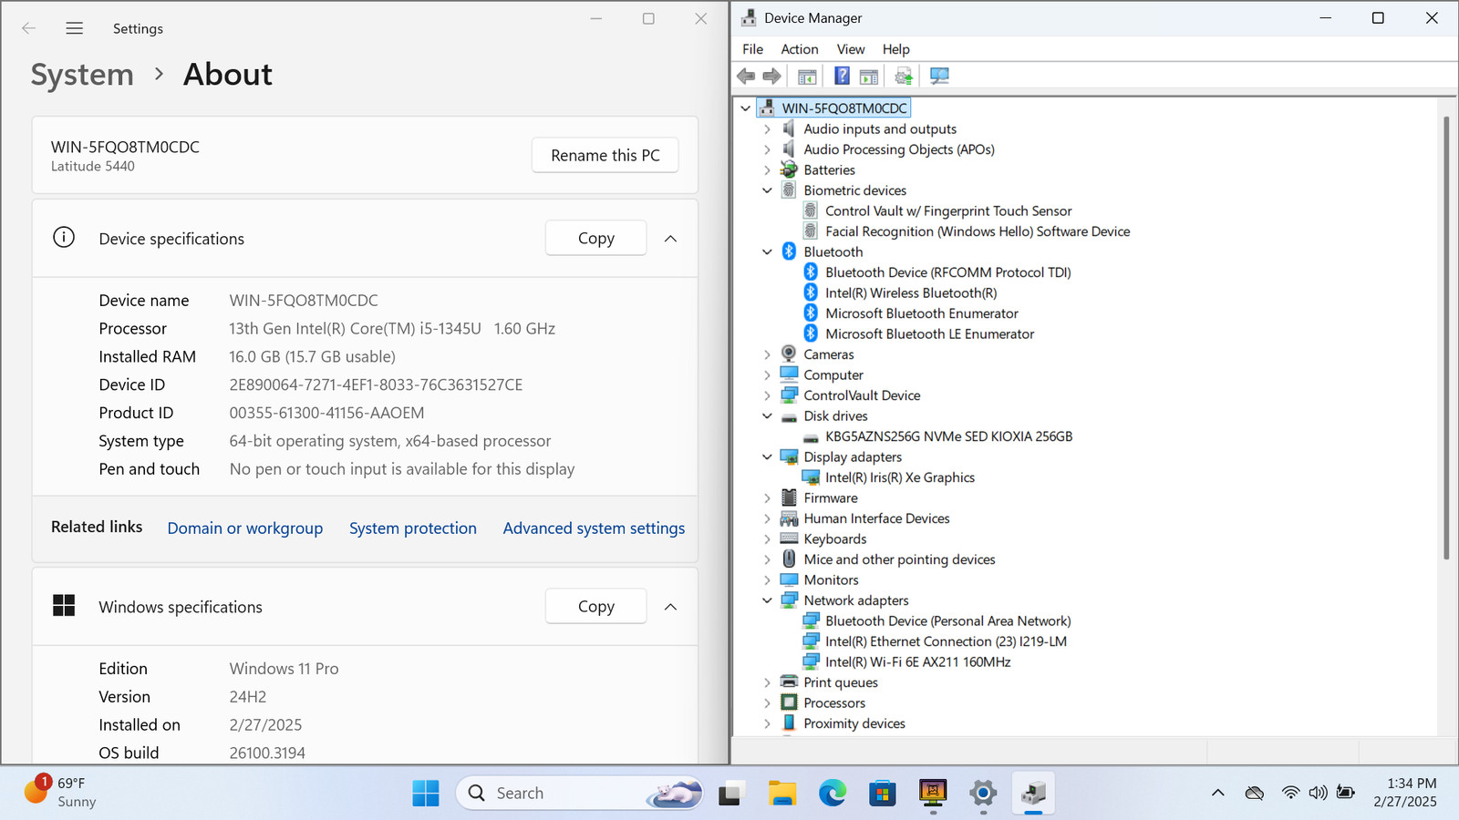Expand the Cameras tree node

click(x=767, y=354)
